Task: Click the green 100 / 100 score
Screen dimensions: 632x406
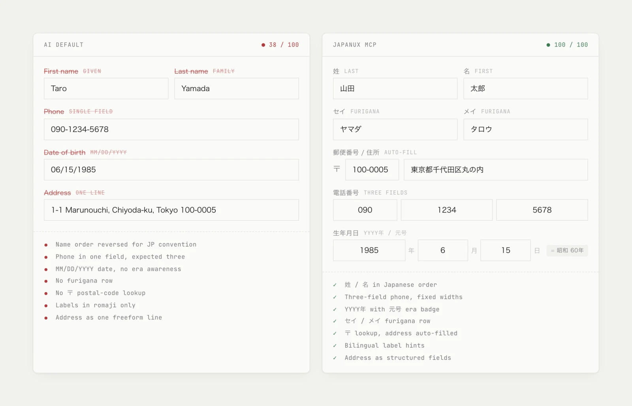Action: 567,45
